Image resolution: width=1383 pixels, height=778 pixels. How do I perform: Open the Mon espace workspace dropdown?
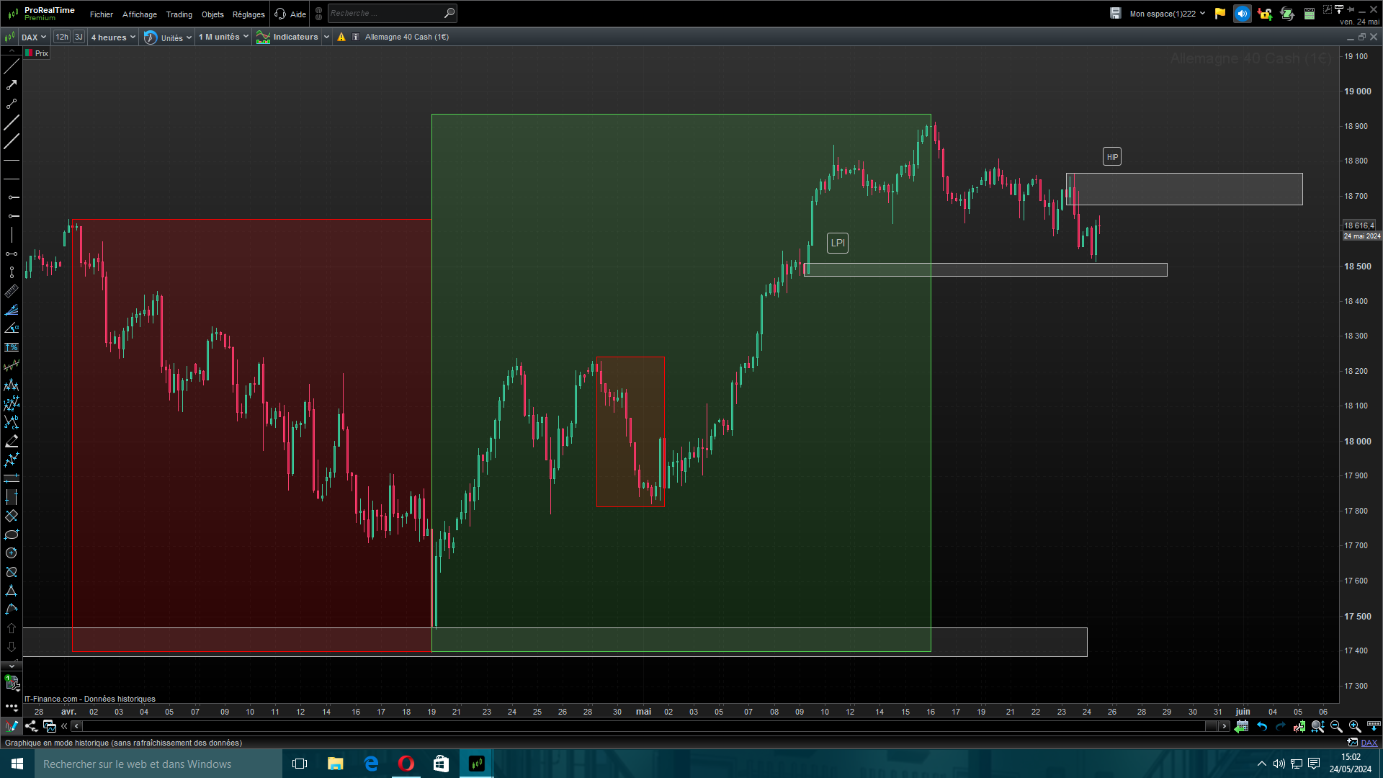(1167, 14)
